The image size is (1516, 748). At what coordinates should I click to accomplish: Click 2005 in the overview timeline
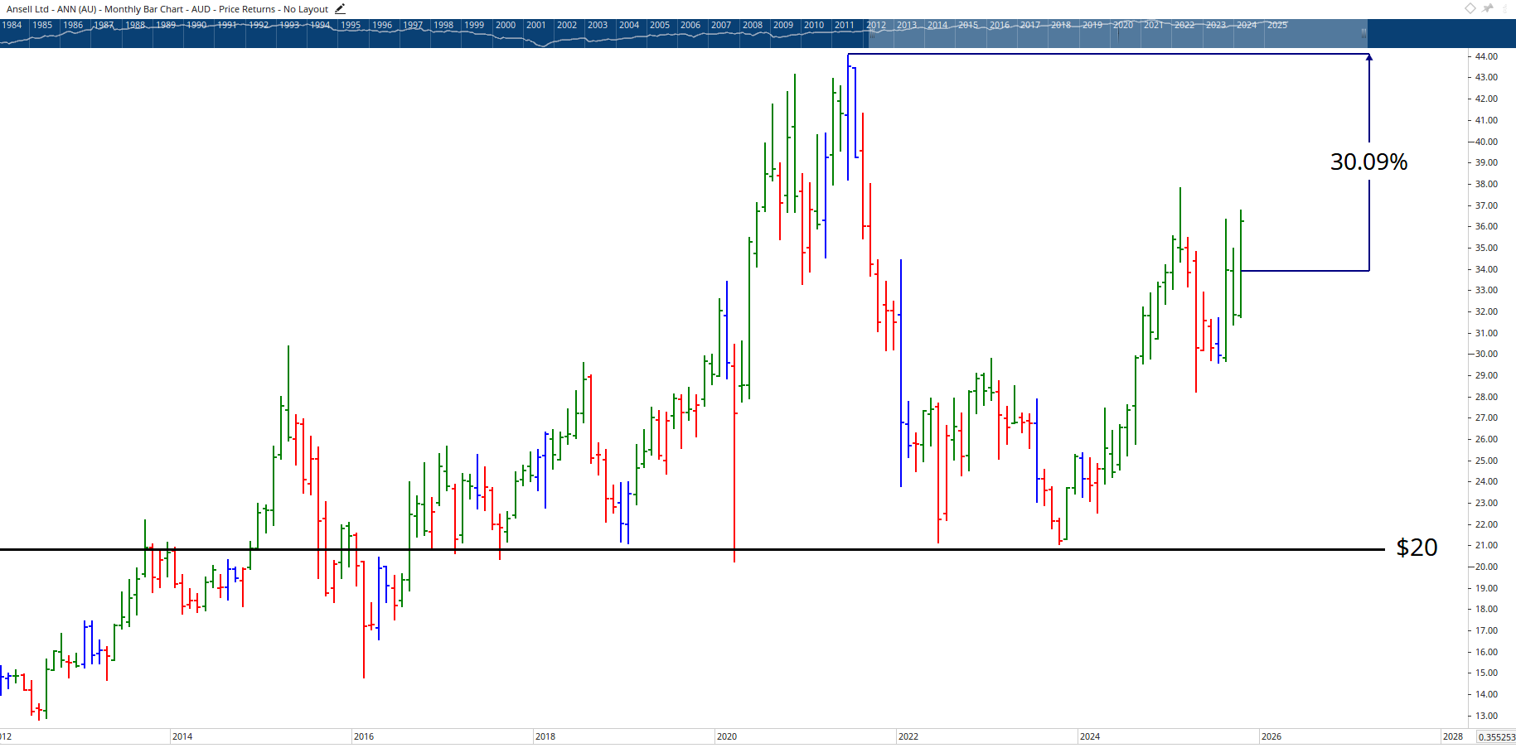coord(660,25)
